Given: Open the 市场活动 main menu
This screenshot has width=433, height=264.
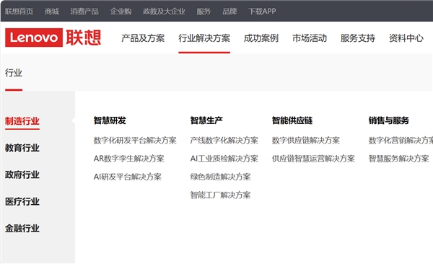Looking at the screenshot, I should point(310,38).
